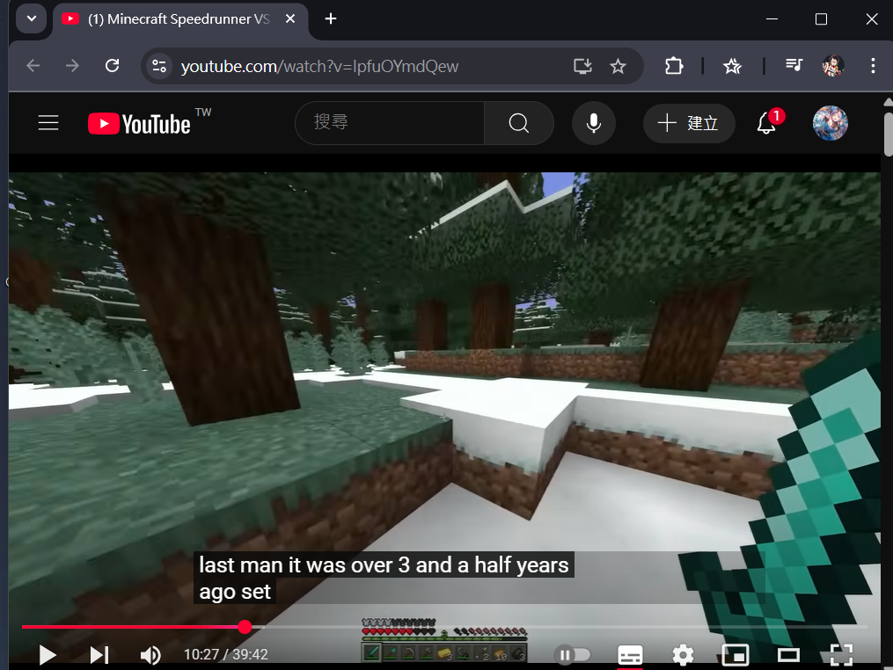Play the paused video

coord(48,655)
